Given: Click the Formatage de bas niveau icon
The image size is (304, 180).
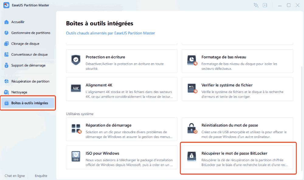Looking at the screenshot, I should click(x=192, y=60).
